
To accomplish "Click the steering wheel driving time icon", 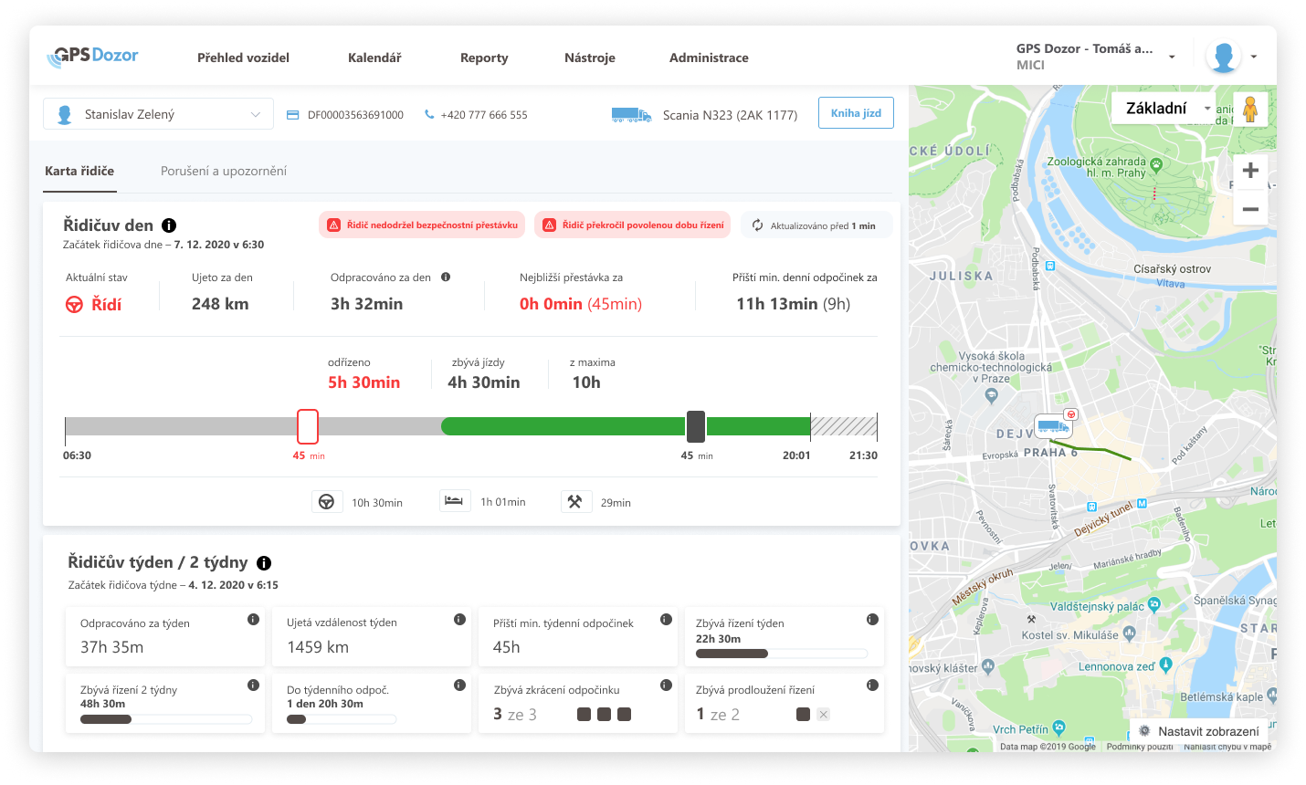I will [326, 502].
